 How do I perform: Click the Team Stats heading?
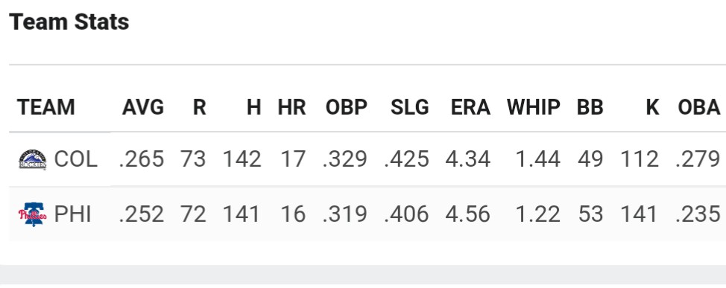(x=69, y=22)
